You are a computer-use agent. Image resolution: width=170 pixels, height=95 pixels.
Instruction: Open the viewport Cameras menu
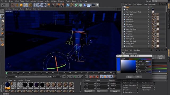(15, 9)
